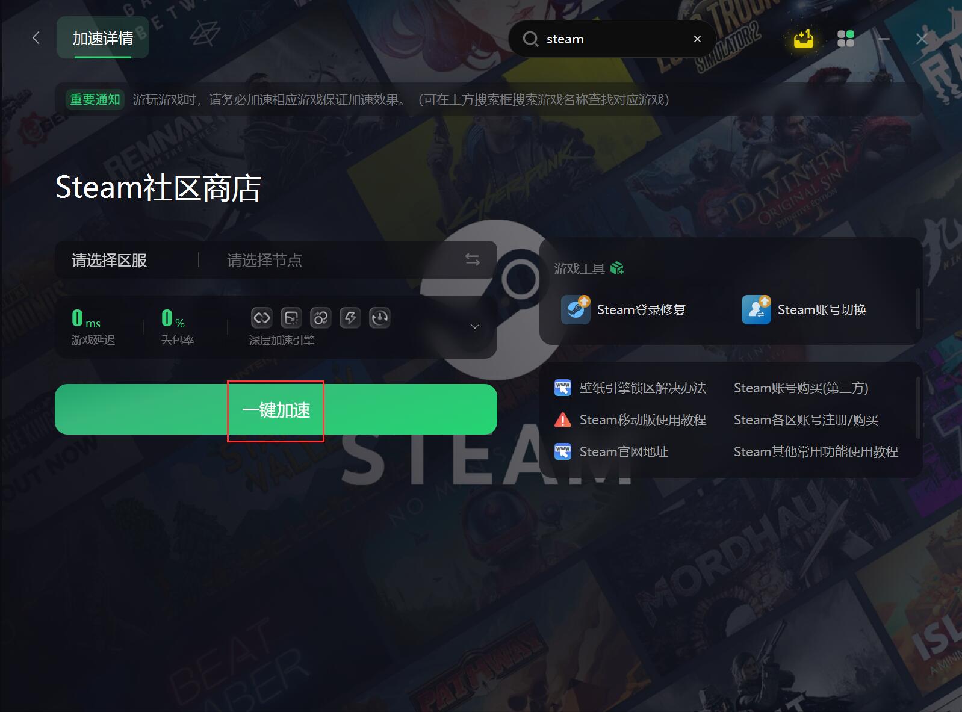Open the Steam账号切换 tool
This screenshot has height=712, width=962.
tap(804, 309)
